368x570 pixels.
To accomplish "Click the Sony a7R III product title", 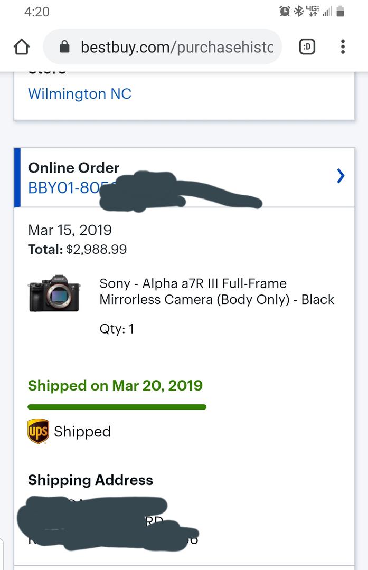I will [216, 291].
